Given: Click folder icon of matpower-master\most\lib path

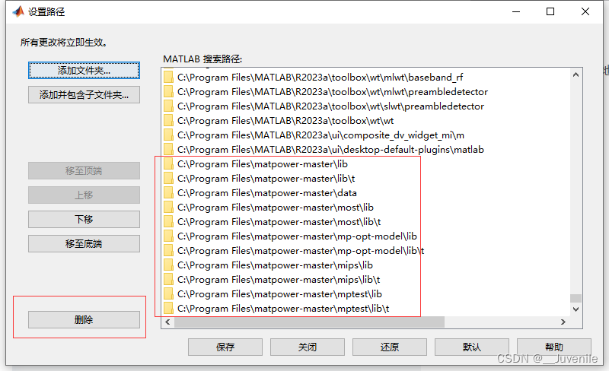Looking at the screenshot, I should coord(168,208).
